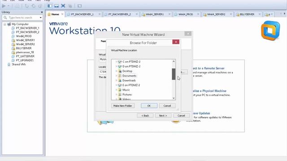This screenshot has height=161, width=287.
Task: Switch to the Win64_SERVER2 tab
Action: [x=216, y=14]
